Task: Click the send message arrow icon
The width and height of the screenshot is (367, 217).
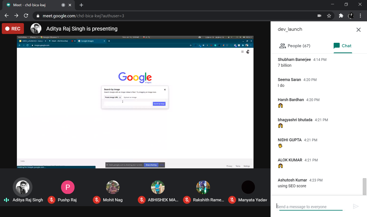Action: point(356,207)
